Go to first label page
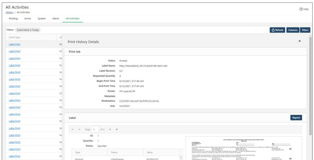Viewport: 314px width, 160px height. (73, 129)
